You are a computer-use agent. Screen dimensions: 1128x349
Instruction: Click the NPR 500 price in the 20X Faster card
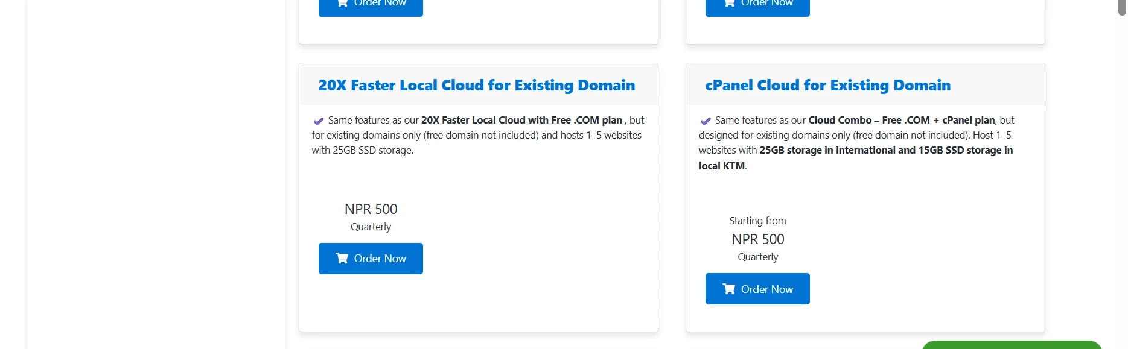(371, 209)
